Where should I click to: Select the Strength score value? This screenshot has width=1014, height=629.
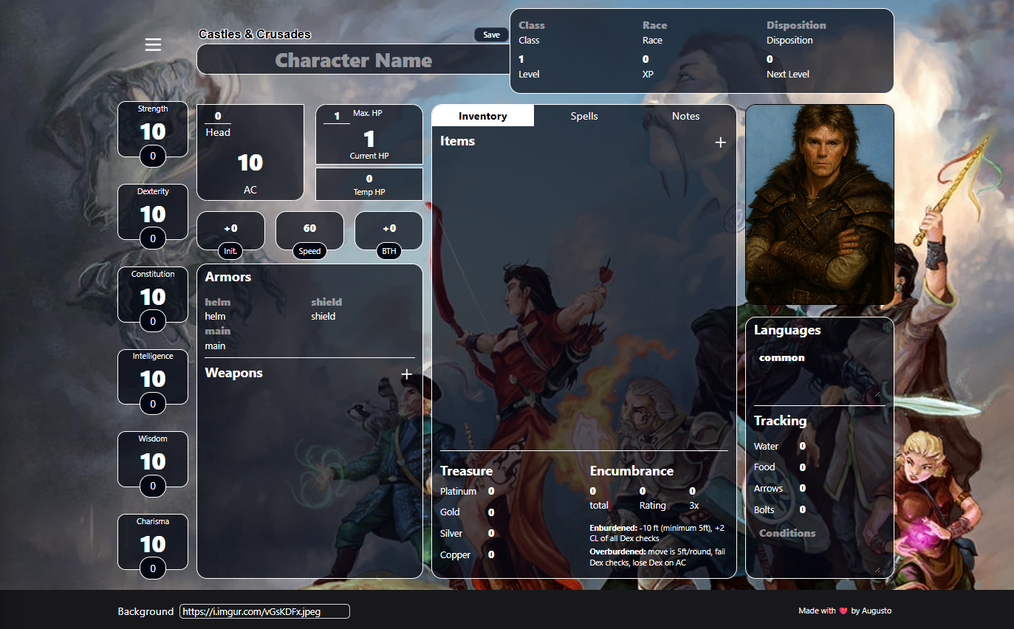(153, 131)
